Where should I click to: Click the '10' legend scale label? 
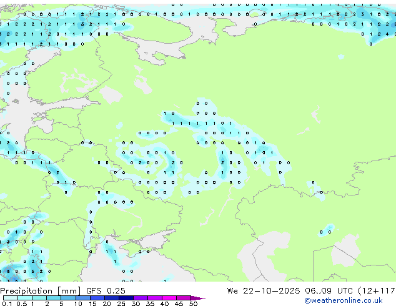[x=78, y=304]
